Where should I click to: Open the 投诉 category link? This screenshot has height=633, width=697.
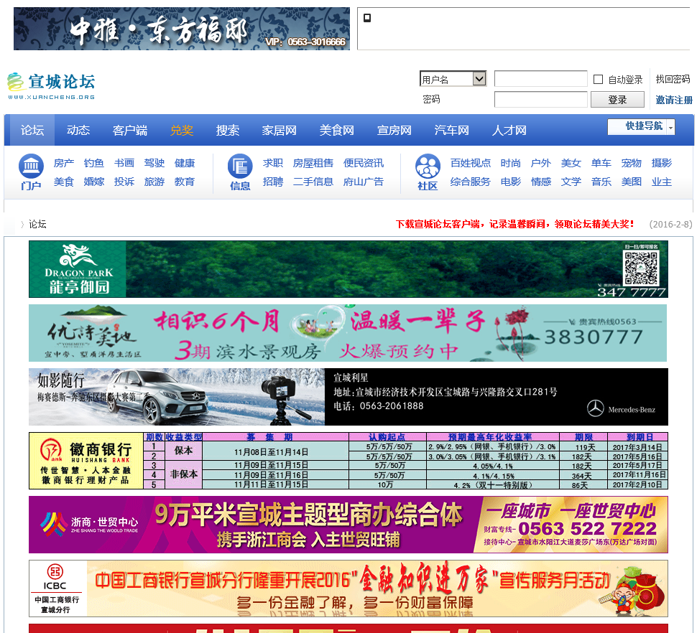coord(124,182)
